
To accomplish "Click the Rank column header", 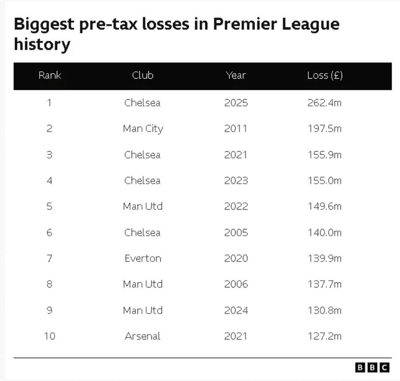I will pyautogui.click(x=50, y=76).
